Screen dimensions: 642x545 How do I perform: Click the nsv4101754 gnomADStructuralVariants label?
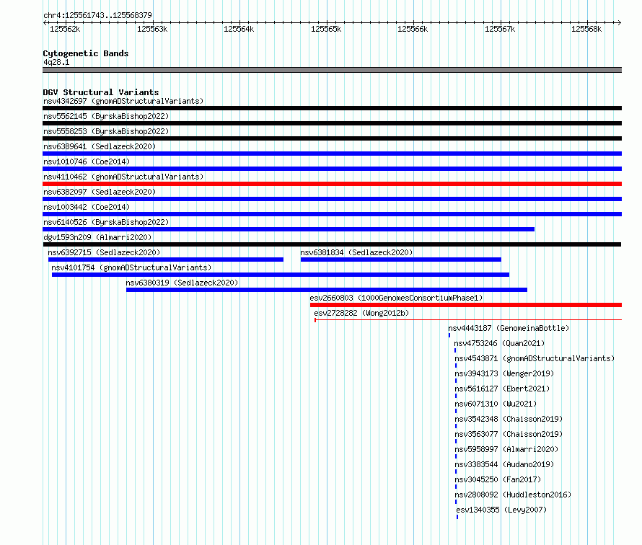click(131, 267)
